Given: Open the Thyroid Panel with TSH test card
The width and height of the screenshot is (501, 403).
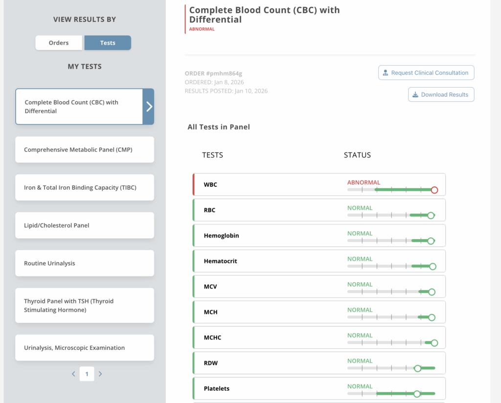Looking at the screenshot, I should [84, 305].
